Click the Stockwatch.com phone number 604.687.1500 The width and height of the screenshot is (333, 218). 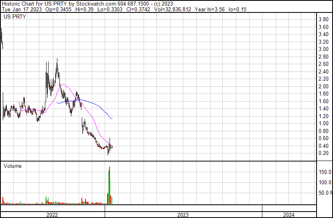click(x=133, y=4)
